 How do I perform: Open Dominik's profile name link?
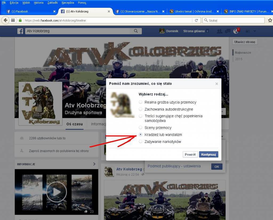point(172,31)
